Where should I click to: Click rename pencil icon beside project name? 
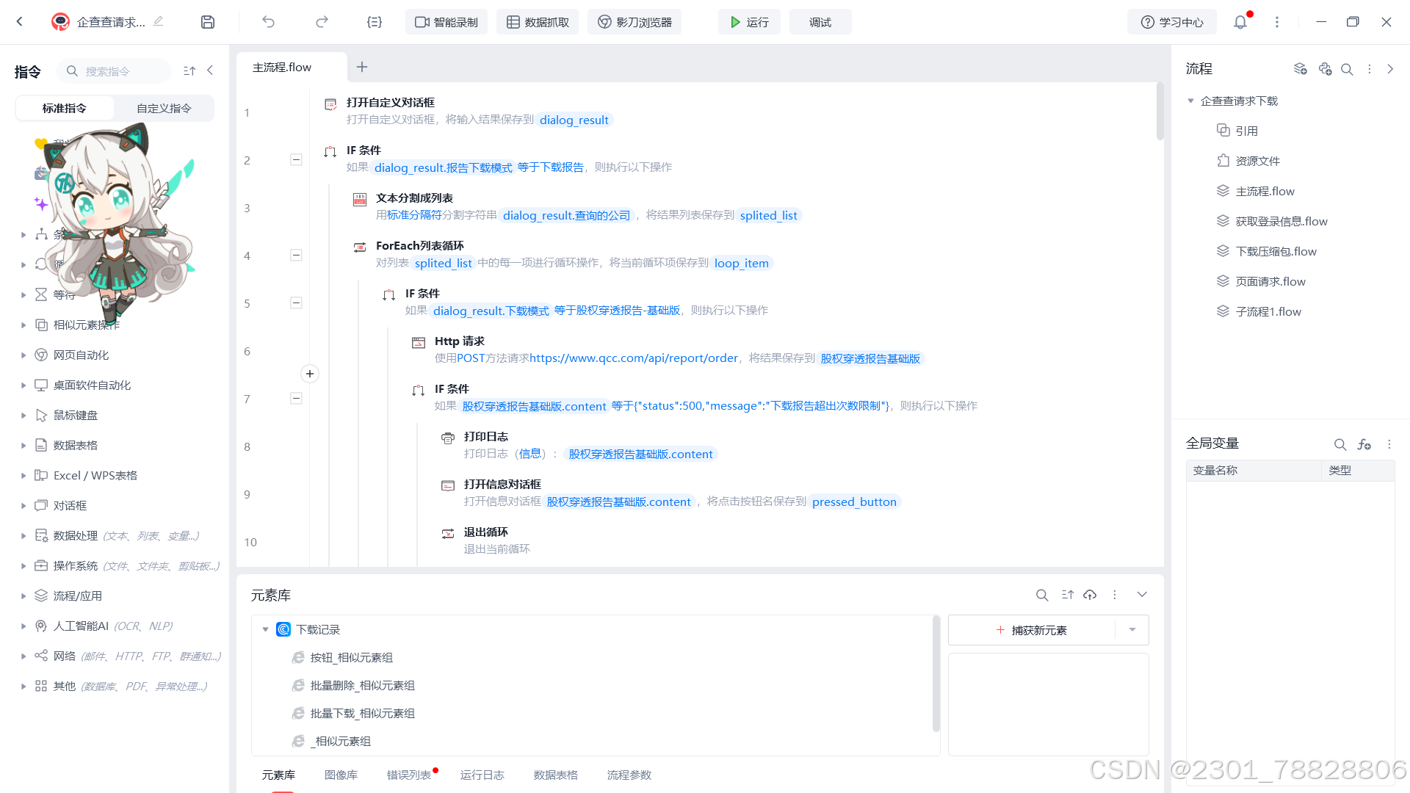(x=159, y=21)
